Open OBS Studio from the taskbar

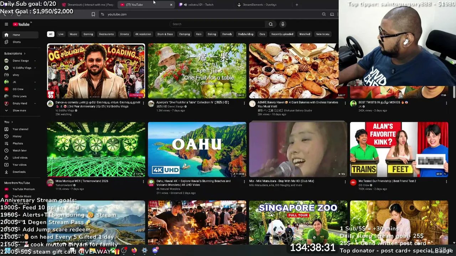[124, 250]
